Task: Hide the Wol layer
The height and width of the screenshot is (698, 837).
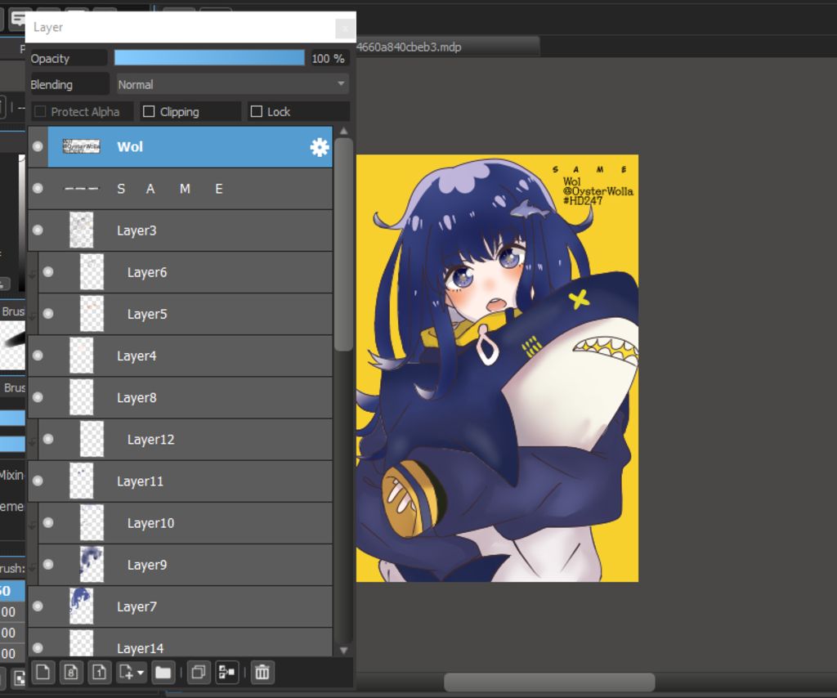Action: 38,146
